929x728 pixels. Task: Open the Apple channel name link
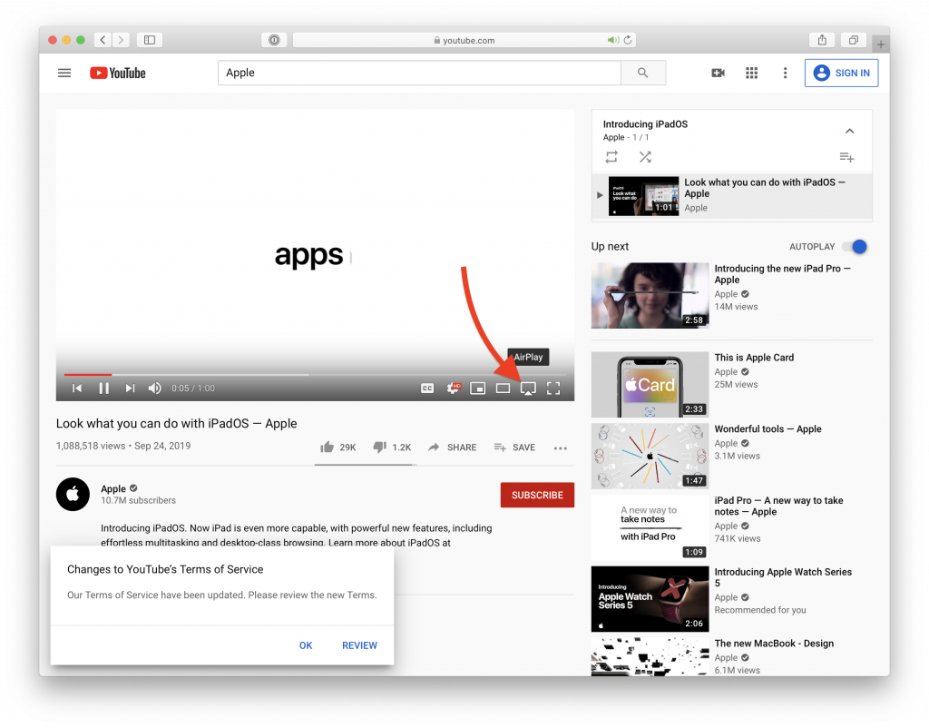113,488
